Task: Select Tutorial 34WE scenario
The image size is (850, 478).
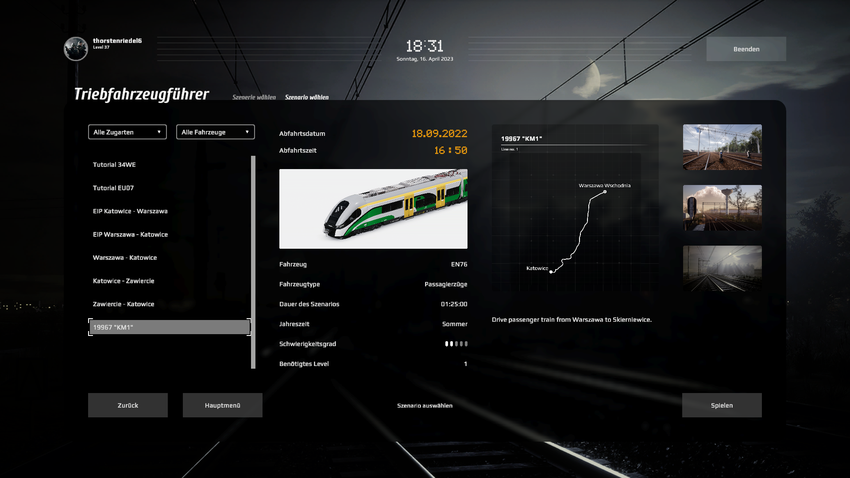Action: 114,165
